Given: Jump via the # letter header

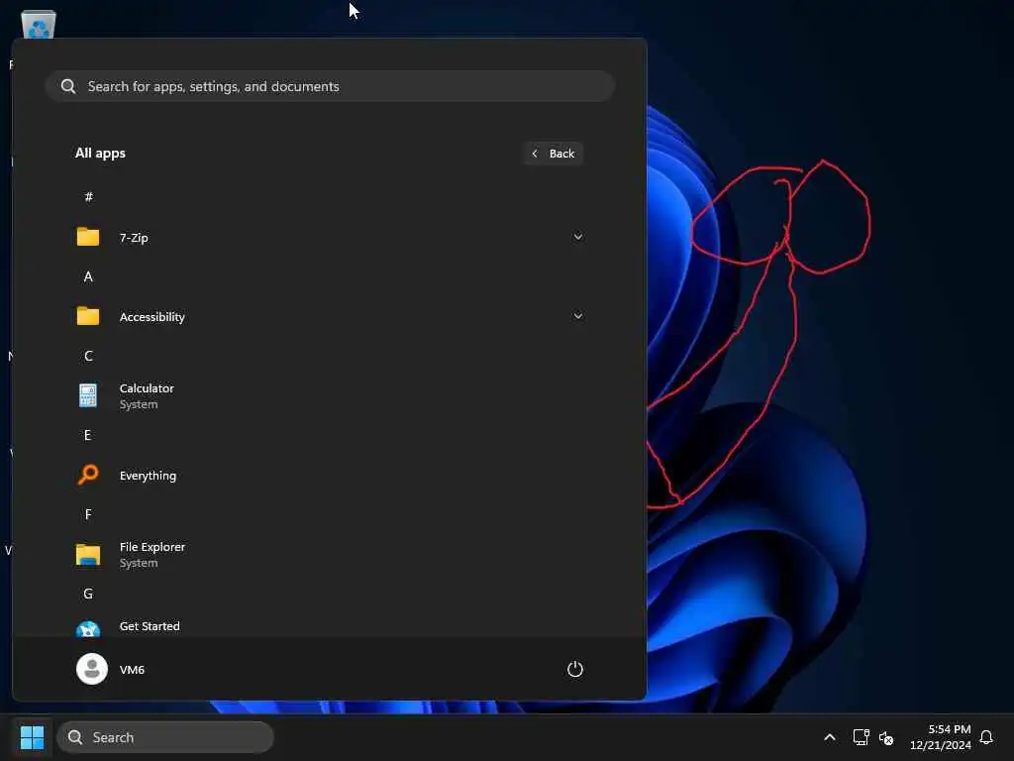Looking at the screenshot, I should [88, 197].
